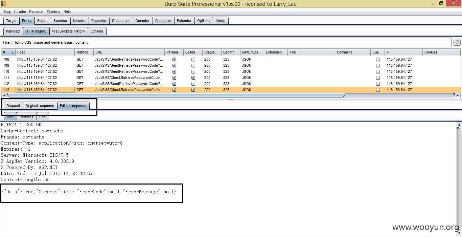This screenshot has width=462, height=237.
Task: Click IP cell of row 110
Action: click(x=404, y=71)
